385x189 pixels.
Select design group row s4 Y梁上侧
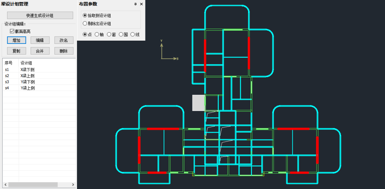39,88
